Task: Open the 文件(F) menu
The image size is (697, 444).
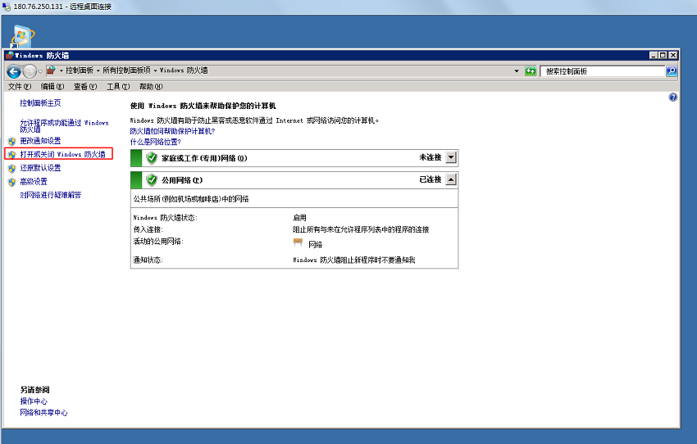Action: click(x=20, y=86)
